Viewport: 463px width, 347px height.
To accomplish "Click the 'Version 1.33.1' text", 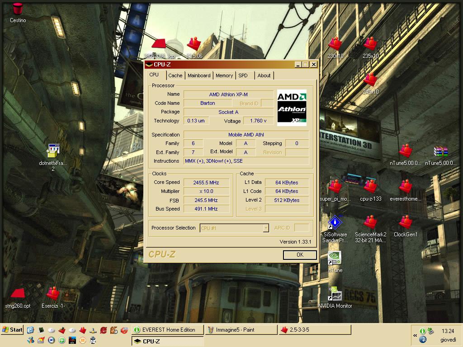I will (x=295, y=242).
